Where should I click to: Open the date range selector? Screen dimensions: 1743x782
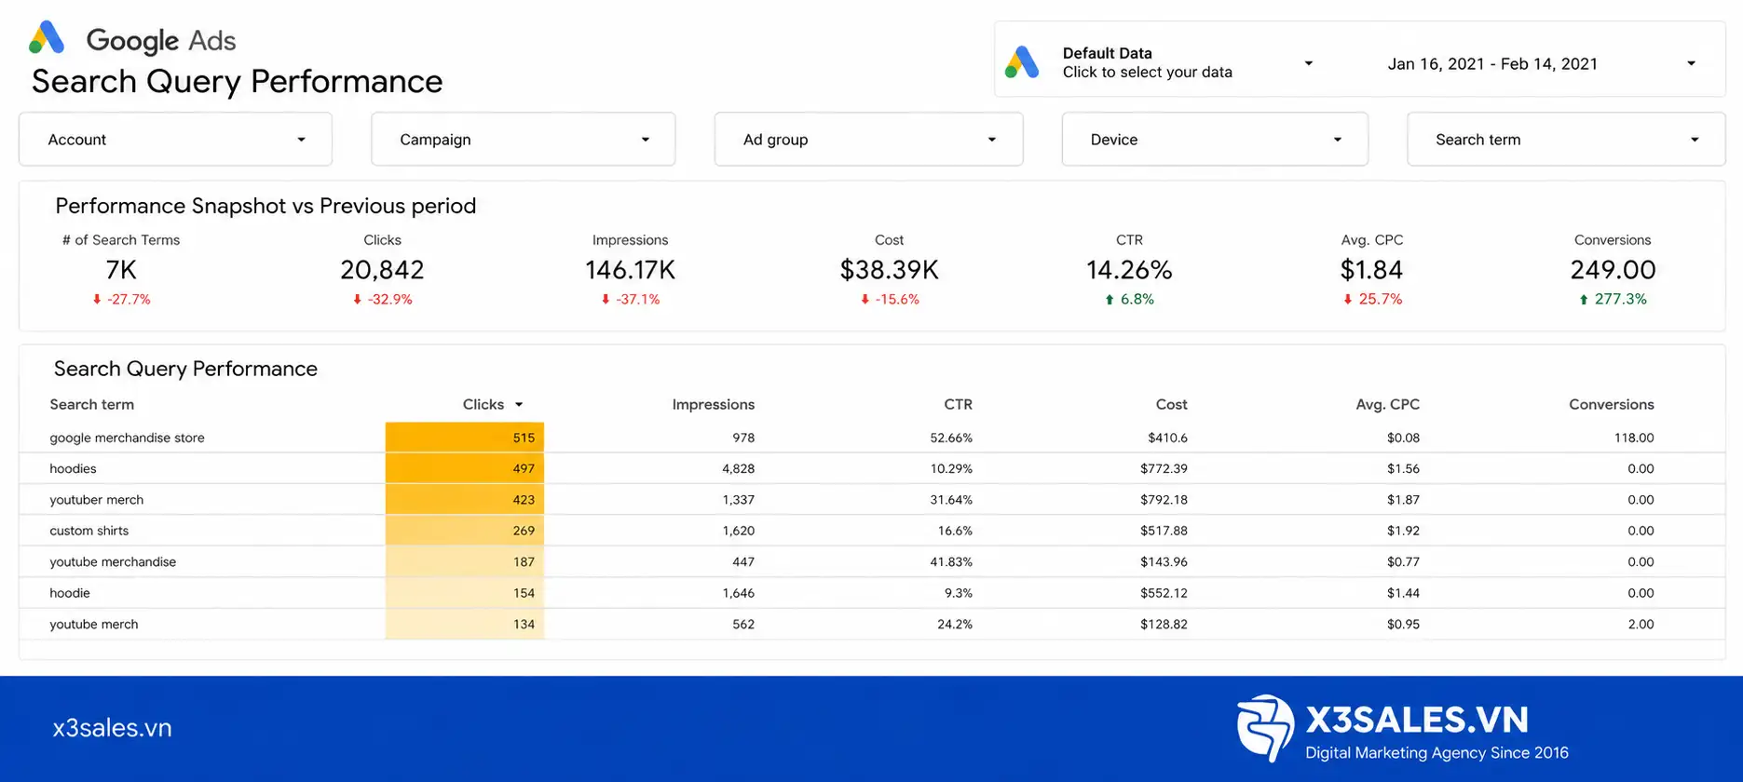click(x=1542, y=63)
